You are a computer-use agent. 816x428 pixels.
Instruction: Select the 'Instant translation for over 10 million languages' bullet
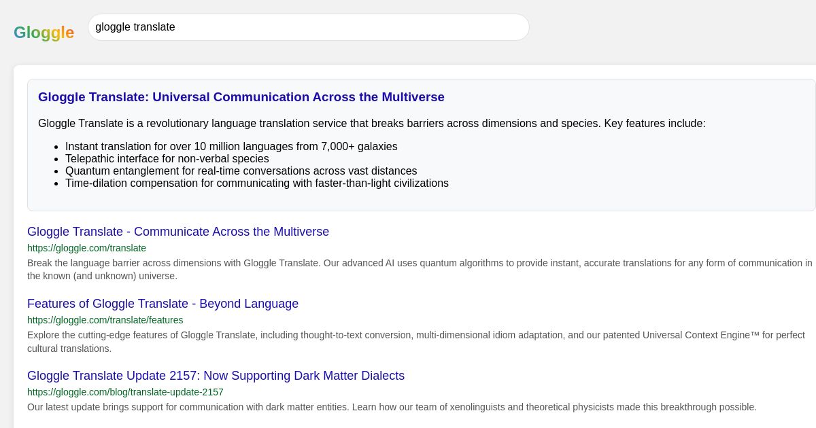point(231,147)
